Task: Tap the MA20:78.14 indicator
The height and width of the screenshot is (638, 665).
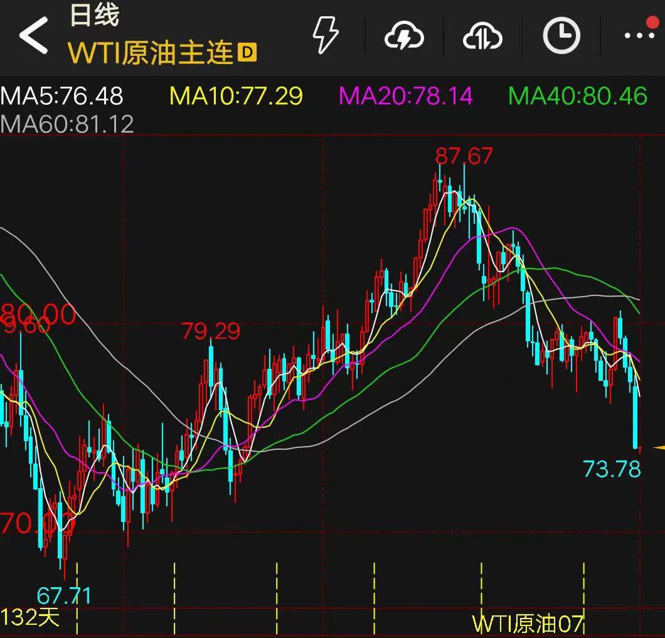Action: tap(406, 96)
